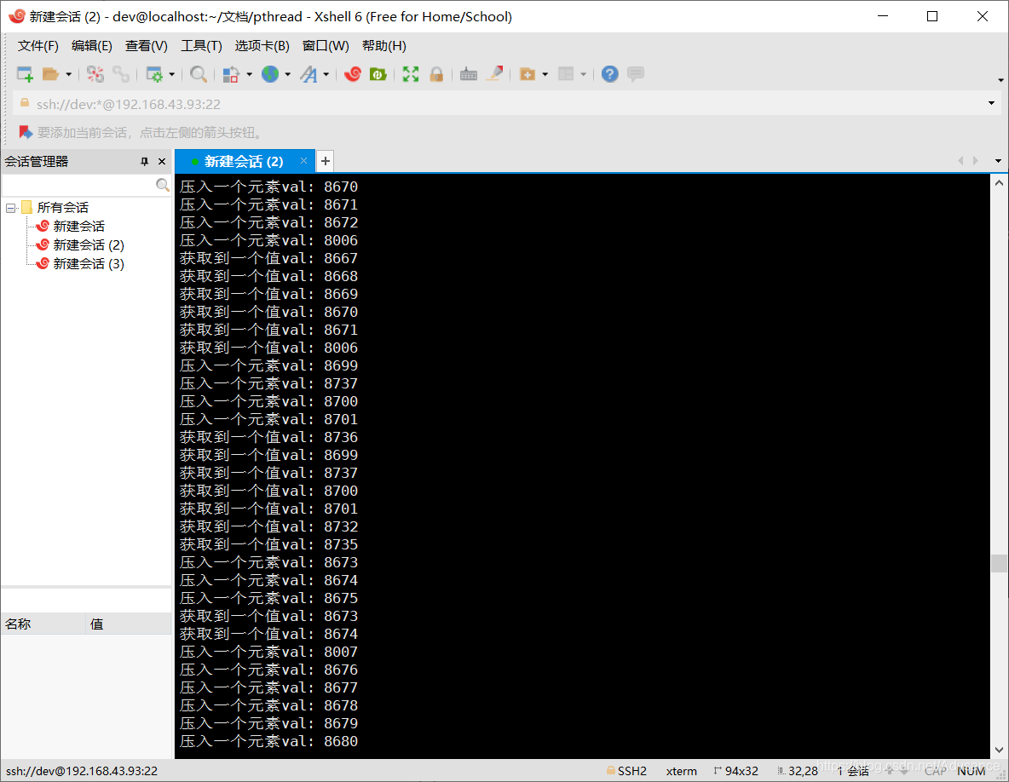Image resolution: width=1009 pixels, height=782 pixels.
Task: Click the speech bubble feedback icon
Action: (636, 74)
